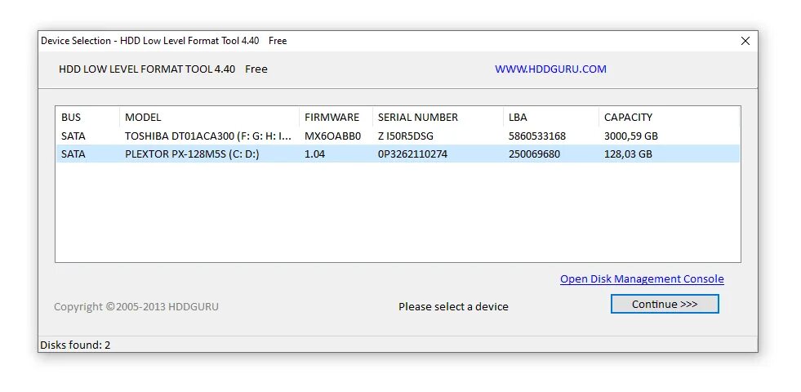This screenshot has height=392, width=801.
Task: Click the CAPACITY column header
Action: (x=669, y=117)
